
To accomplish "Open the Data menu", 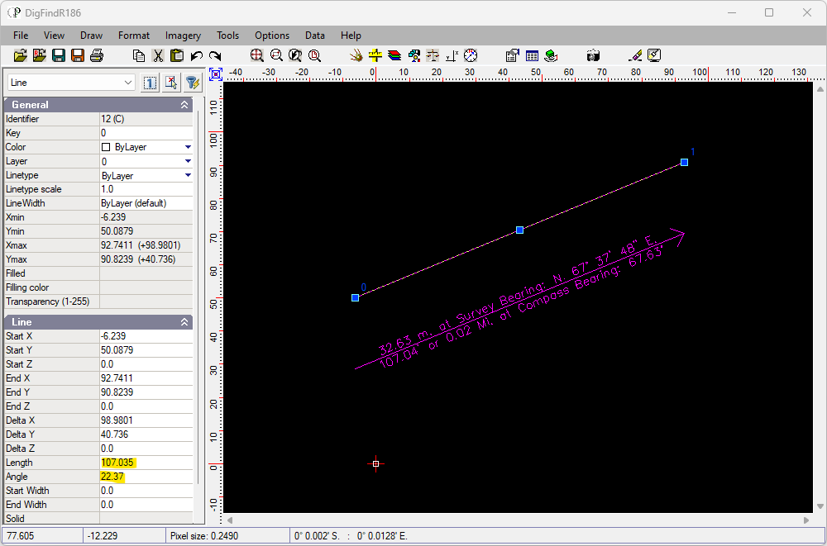I will pyautogui.click(x=315, y=36).
